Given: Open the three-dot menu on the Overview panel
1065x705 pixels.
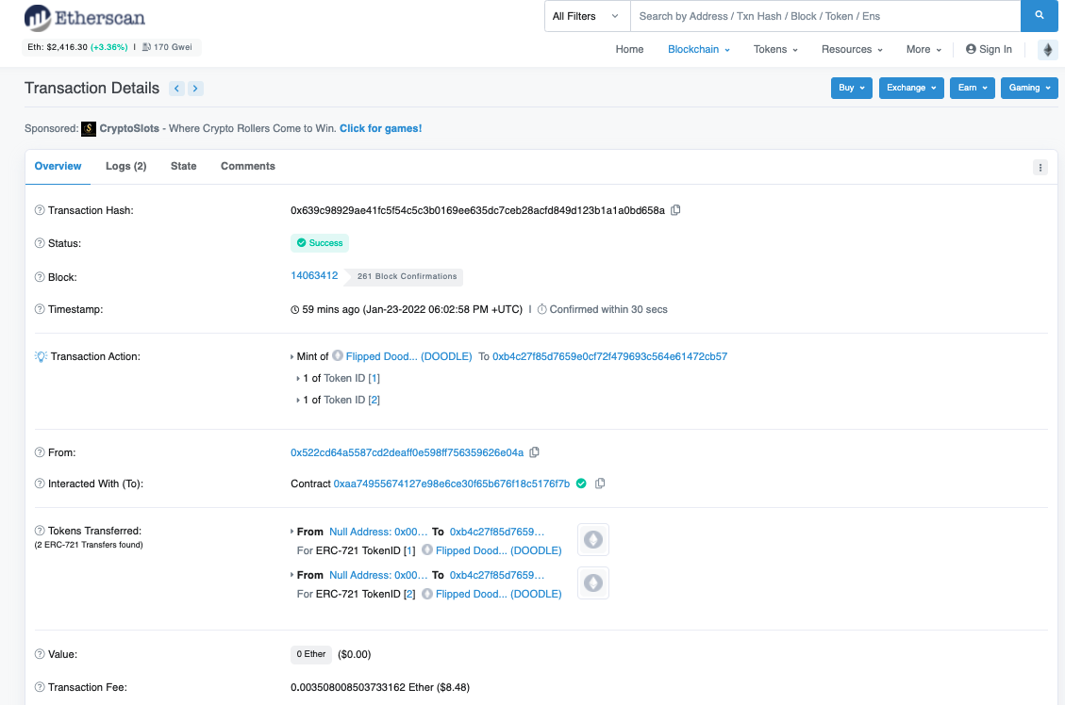Looking at the screenshot, I should (x=1040, y=167).
